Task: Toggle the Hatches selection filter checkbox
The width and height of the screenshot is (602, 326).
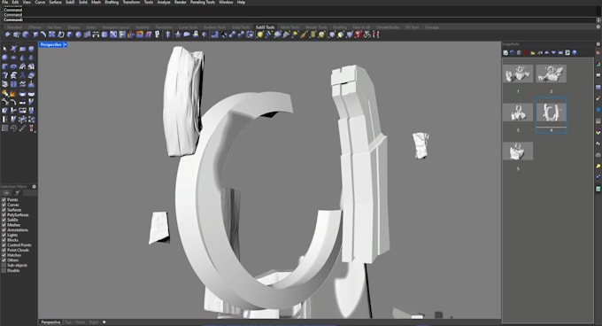Action: pos(4,255)
